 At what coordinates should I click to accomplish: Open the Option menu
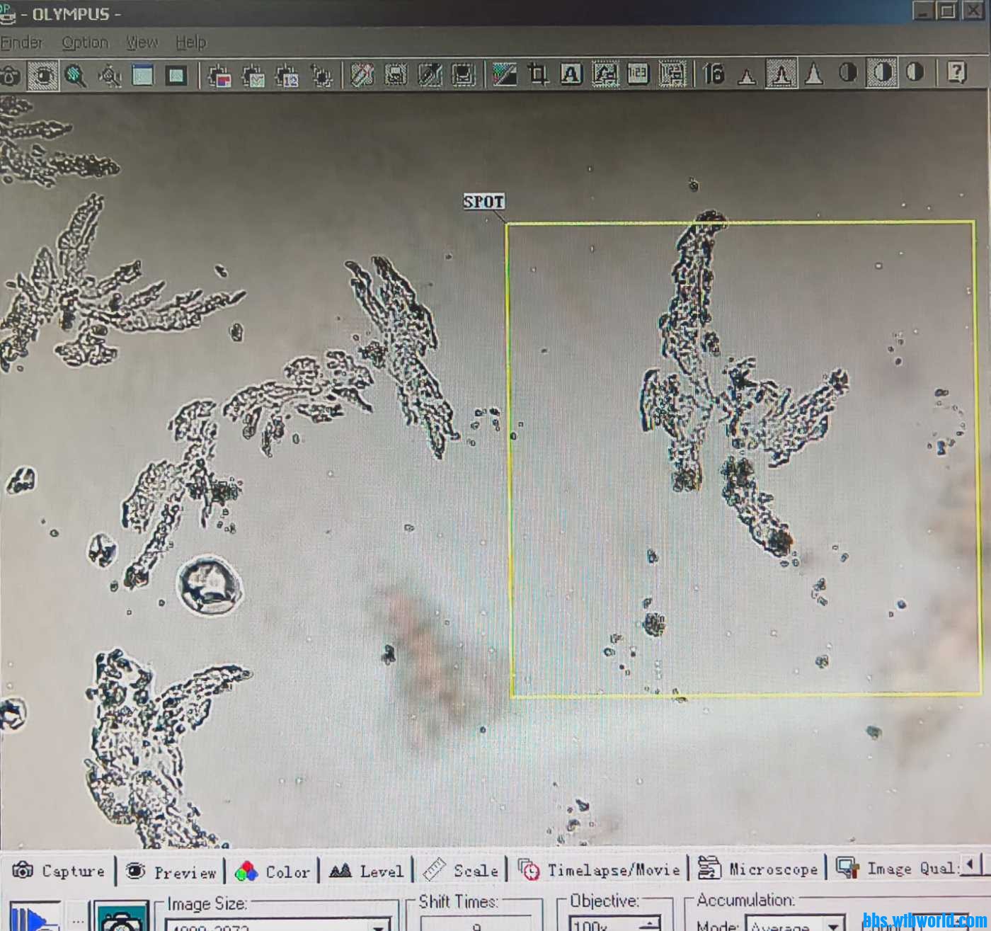[85, 42]
